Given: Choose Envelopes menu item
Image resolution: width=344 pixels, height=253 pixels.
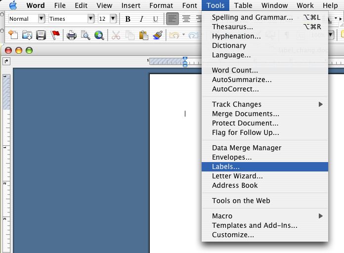Looking at the screenshot, I should pyautogui.click(x=265, y=157).
